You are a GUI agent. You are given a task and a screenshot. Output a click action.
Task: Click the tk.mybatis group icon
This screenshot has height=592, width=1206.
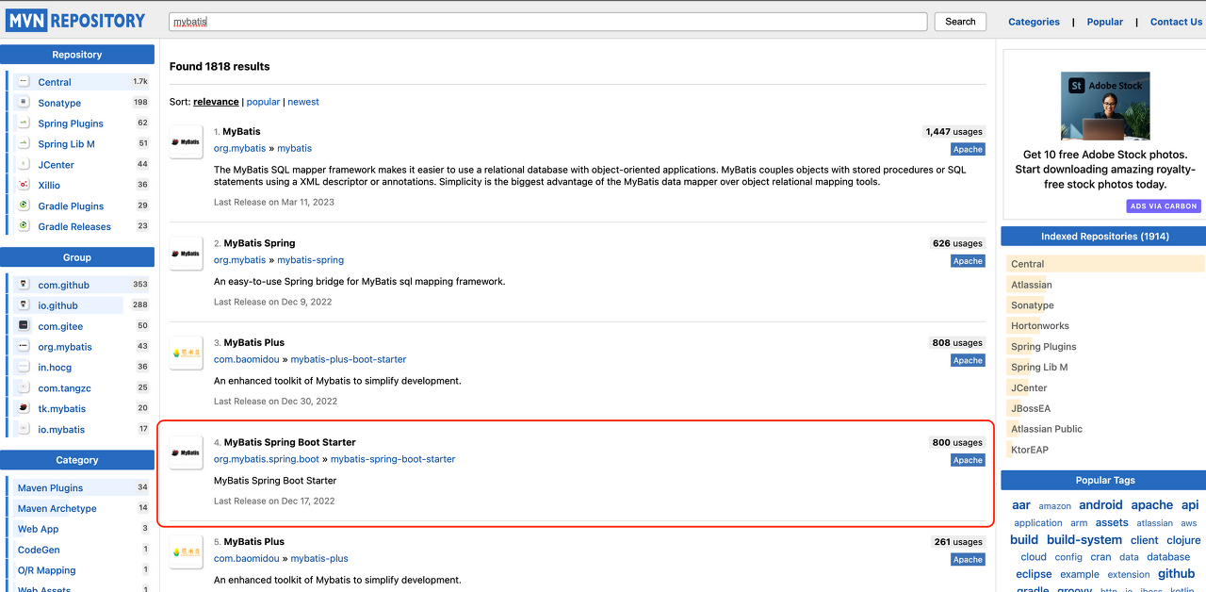(x=24, y=408)
